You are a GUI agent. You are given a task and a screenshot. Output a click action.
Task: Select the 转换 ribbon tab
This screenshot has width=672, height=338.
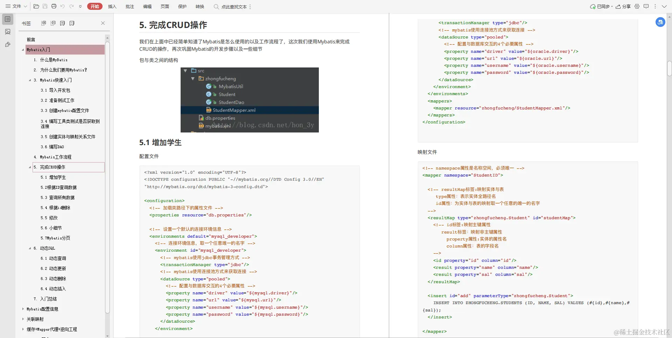pyautogui.click(x=200, y=6)
